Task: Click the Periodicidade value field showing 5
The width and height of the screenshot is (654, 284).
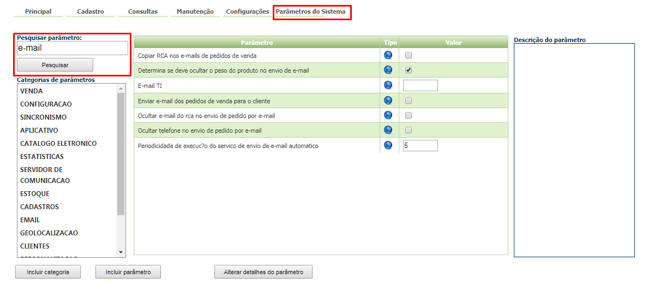Action: pyautogui.click(x=421, y=145)
